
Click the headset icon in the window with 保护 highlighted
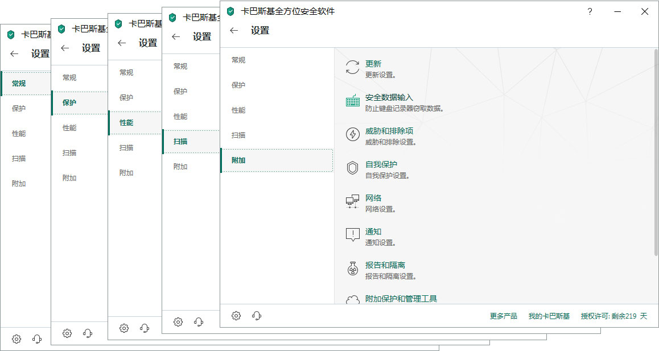point(88,333)
